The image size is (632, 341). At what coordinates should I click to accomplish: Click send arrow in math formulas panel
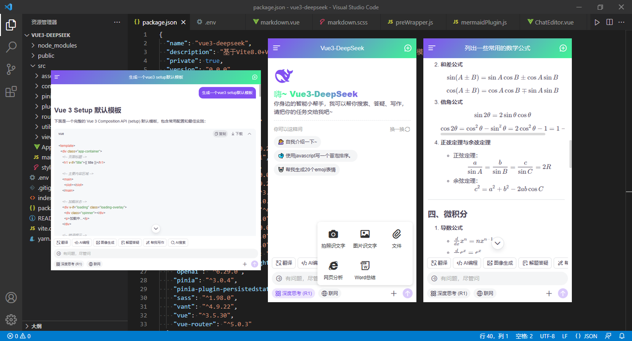563,293
